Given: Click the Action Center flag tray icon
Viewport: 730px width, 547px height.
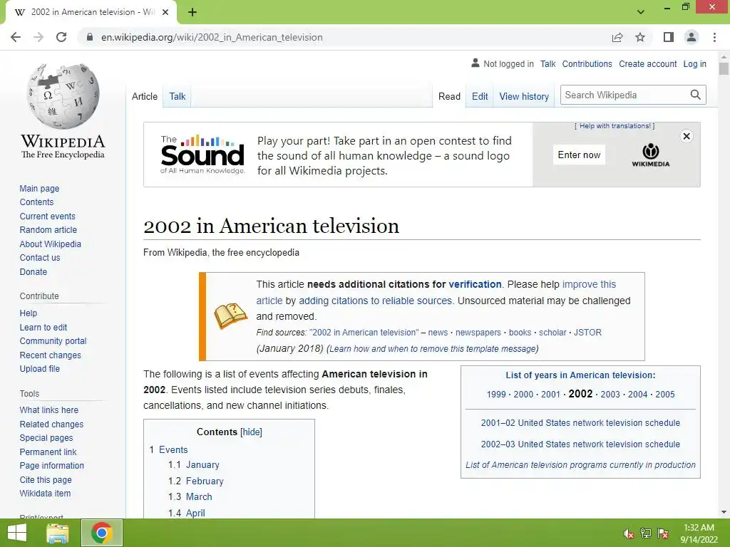Looking at the screenshot, I should [663, 533].
